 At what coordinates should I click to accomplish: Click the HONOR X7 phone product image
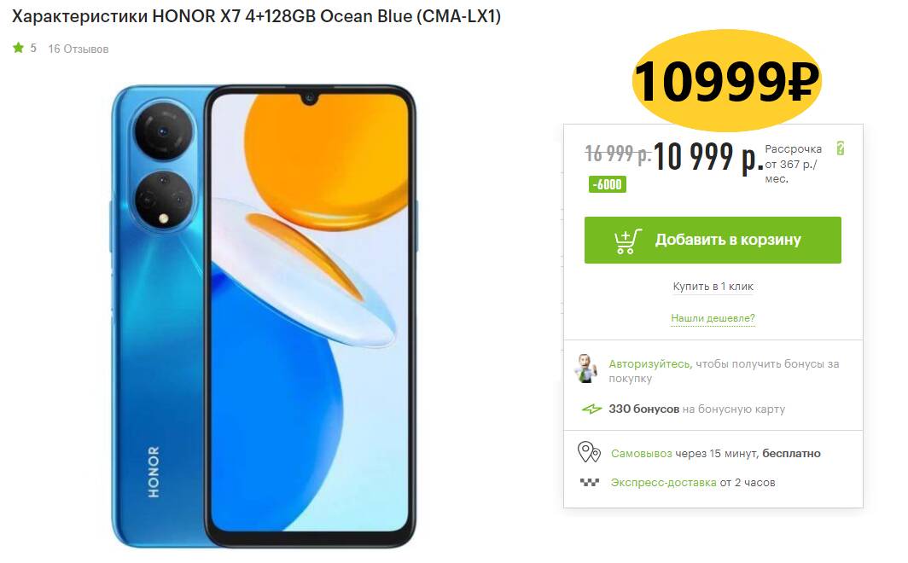(264, 316)
